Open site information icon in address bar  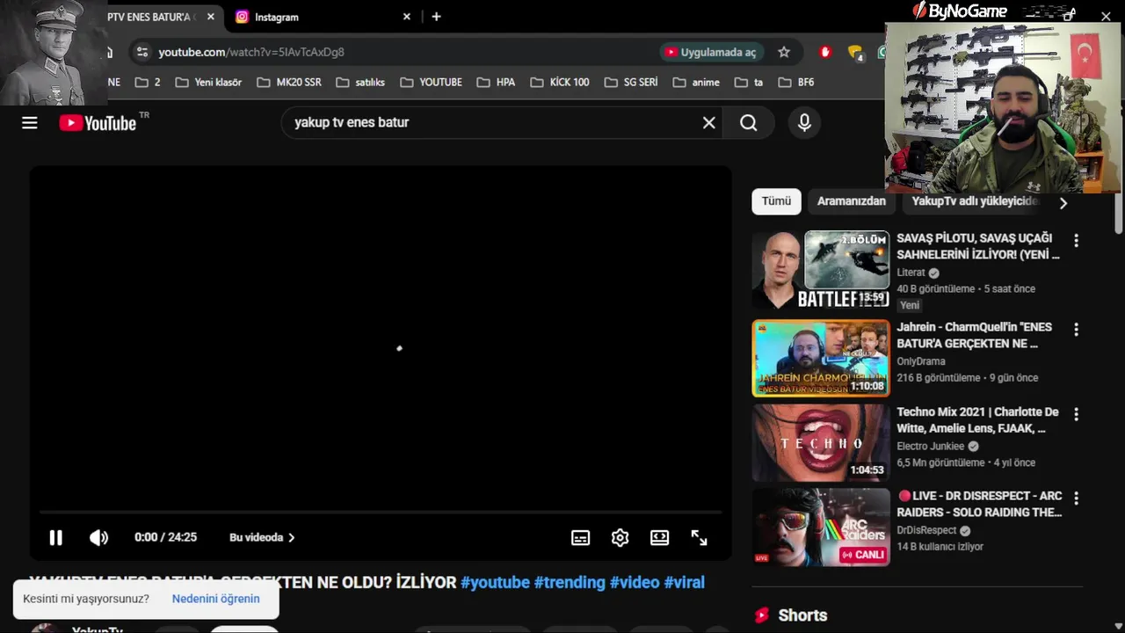(142, 52)
